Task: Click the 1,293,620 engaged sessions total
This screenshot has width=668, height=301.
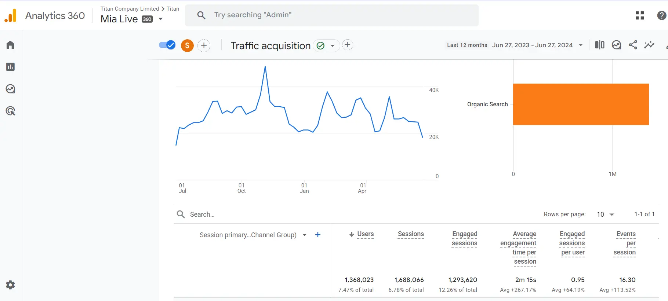Action: click(462, 280)
